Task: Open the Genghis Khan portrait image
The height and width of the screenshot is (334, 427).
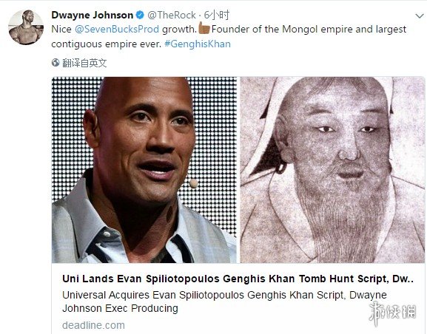Action: [x=332, y=170]
